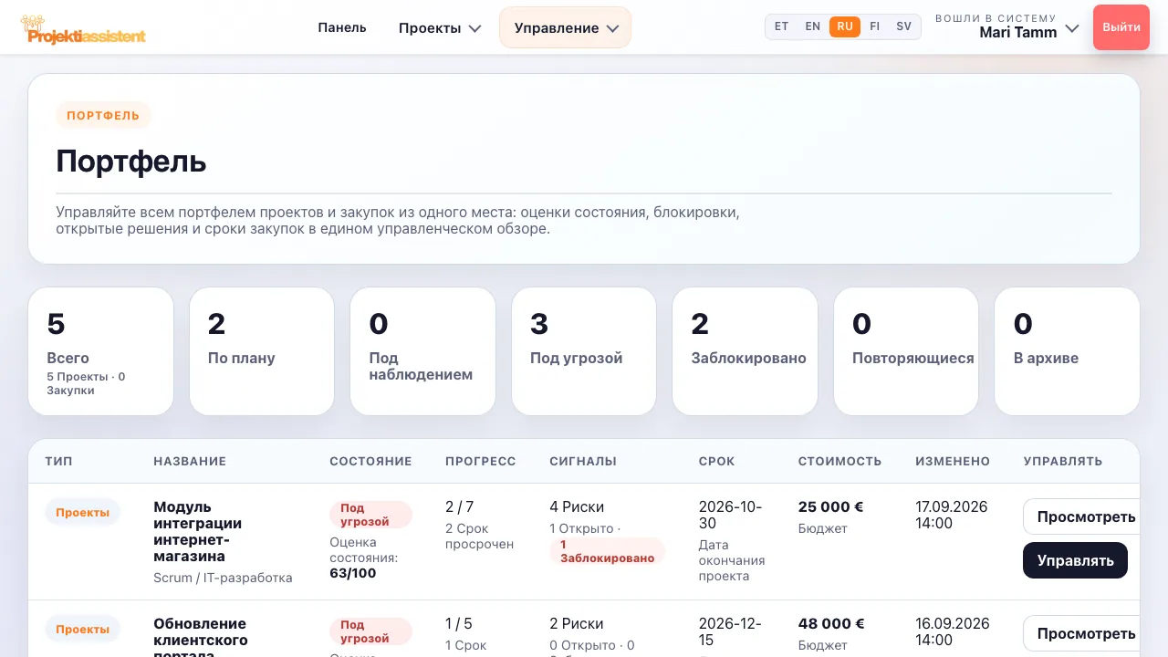Switch language to SV

tap(904, 26)
